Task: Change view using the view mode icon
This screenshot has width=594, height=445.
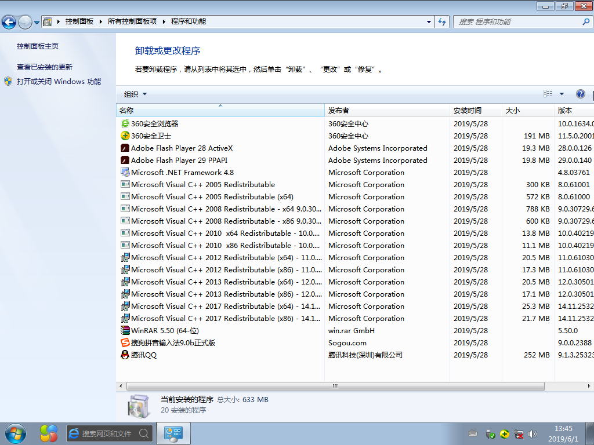Action: pos(548,93)
